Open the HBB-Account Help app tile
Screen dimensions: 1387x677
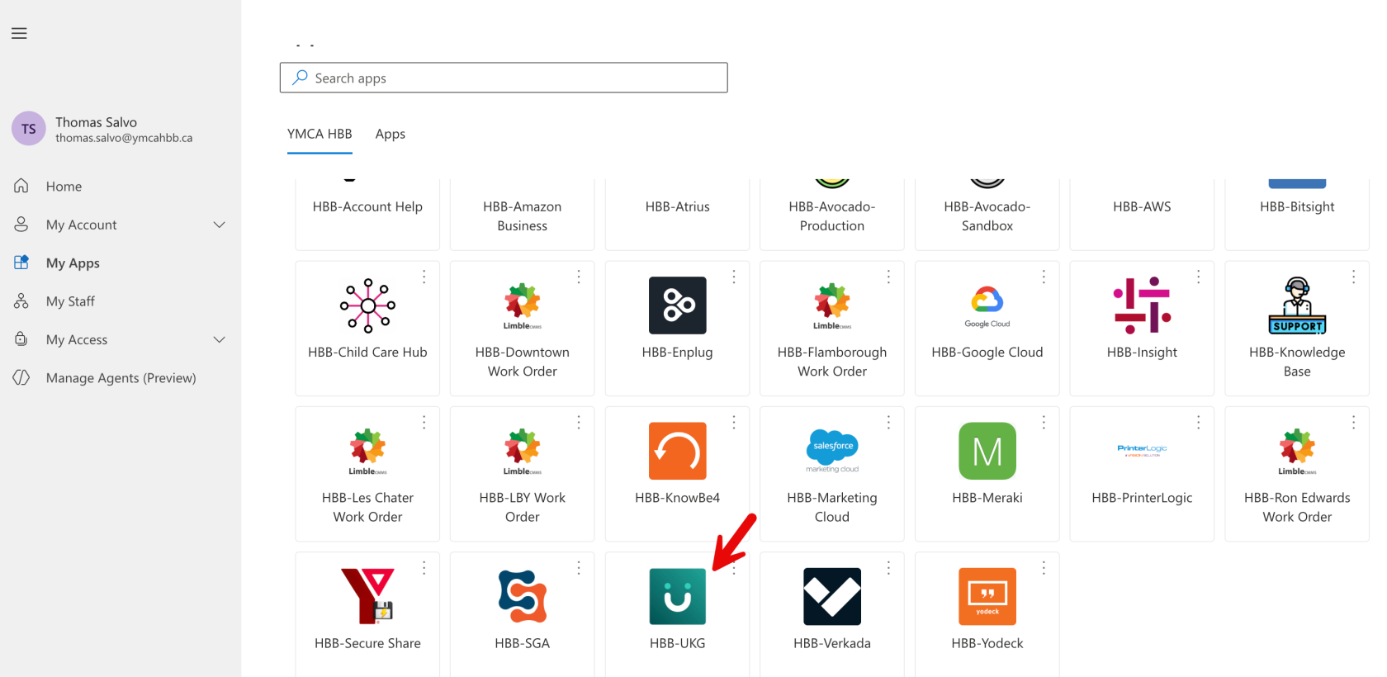(367, 213)
